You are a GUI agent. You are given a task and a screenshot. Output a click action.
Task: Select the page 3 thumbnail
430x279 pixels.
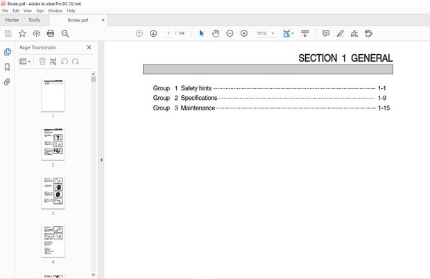pos(53,192)
